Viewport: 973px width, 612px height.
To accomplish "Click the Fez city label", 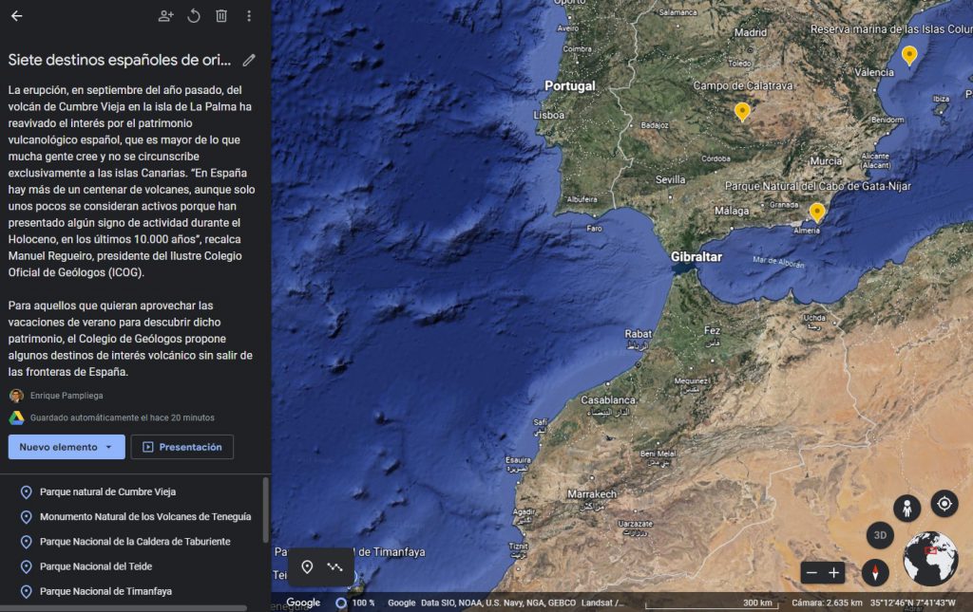I will (713, 331).
